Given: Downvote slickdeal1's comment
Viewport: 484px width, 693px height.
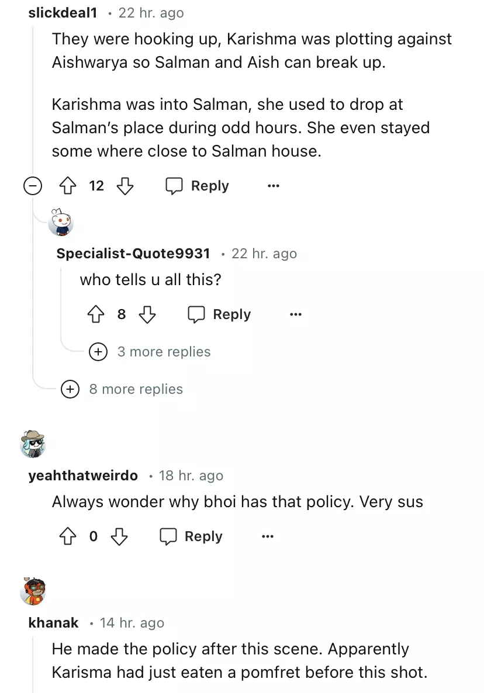Looking at the screenshot, I should click(x=125, y=186).
